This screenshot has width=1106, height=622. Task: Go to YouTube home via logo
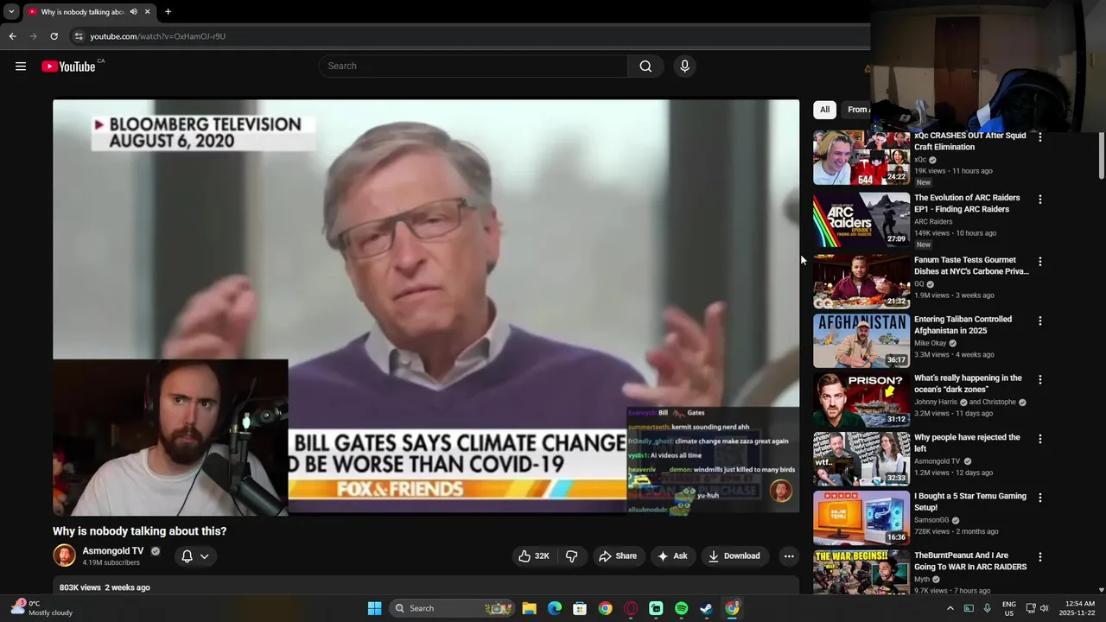tap(68, 67)
